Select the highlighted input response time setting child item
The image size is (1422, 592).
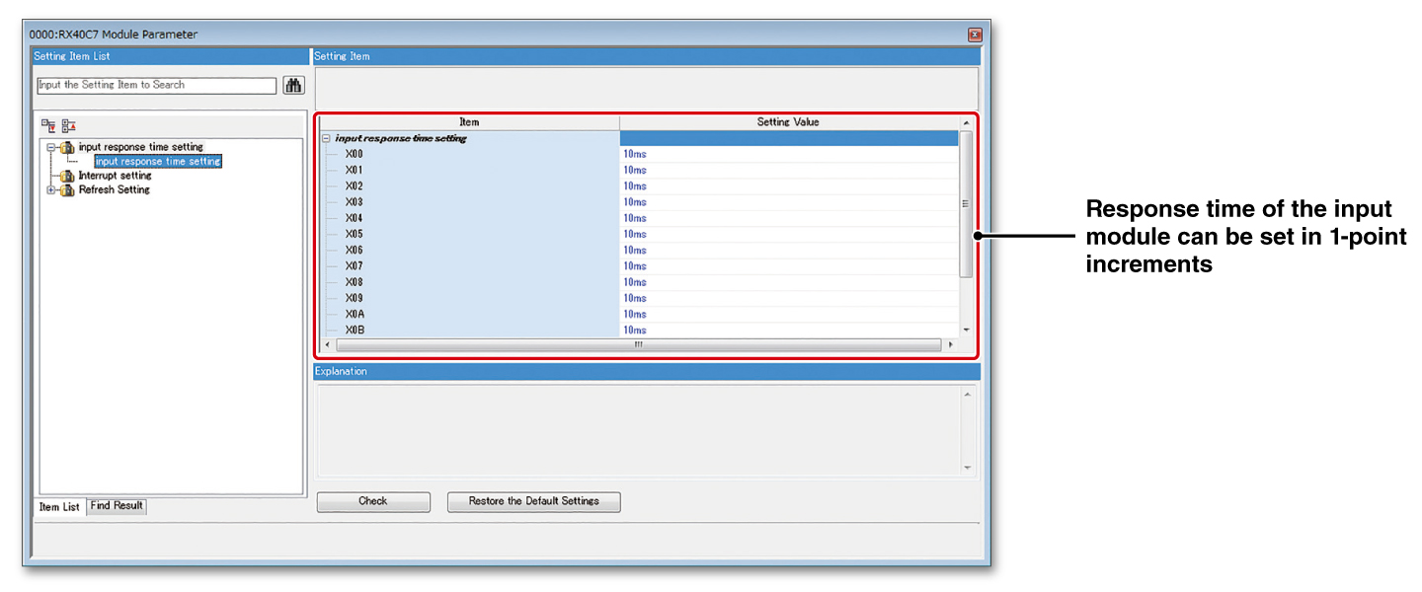[x=158, y=161]
